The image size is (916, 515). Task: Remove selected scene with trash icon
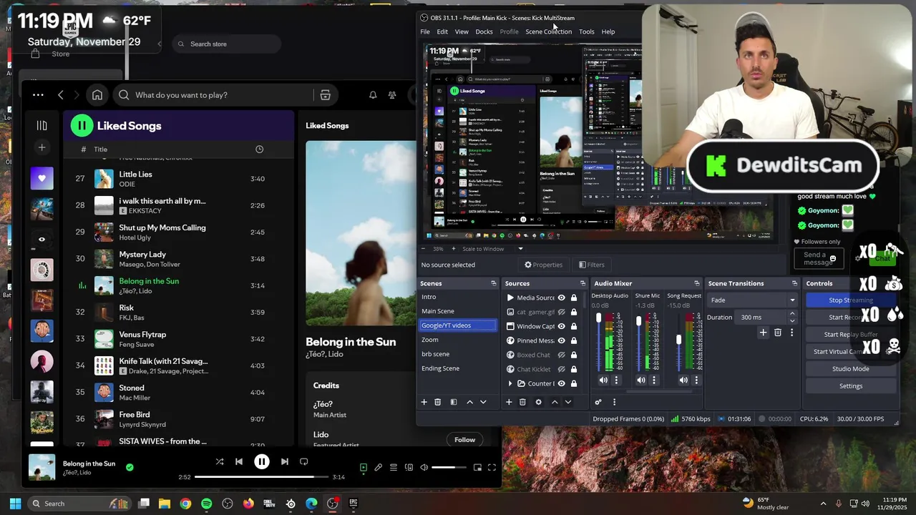(x=438, y=402)
